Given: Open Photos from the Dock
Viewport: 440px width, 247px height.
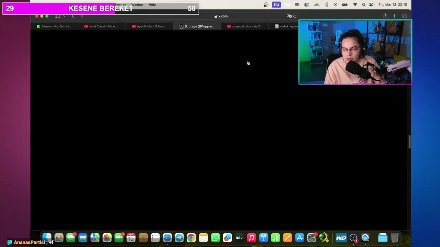Looking at the screenshot, I should pos(107,237).
